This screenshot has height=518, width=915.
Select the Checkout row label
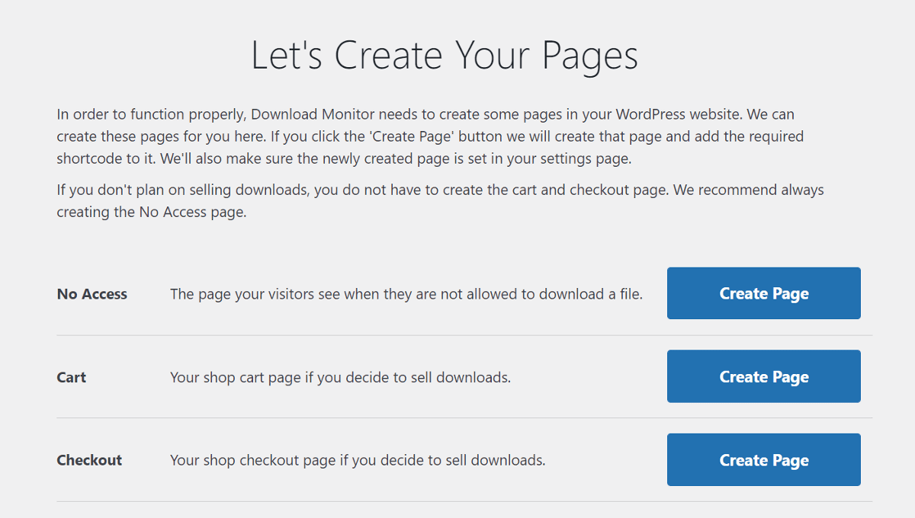pos(89,459)
